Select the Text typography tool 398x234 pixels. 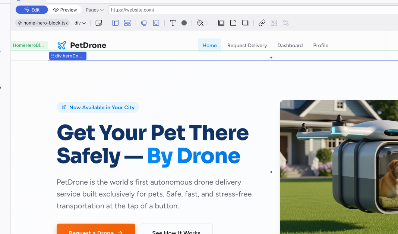click(173, 23)
